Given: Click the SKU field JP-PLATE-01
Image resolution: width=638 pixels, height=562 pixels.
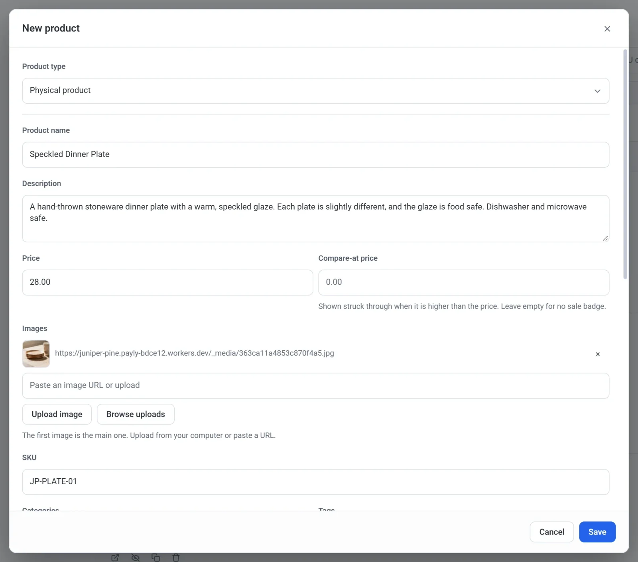Looking at the screenshot, I should (315, 481).
